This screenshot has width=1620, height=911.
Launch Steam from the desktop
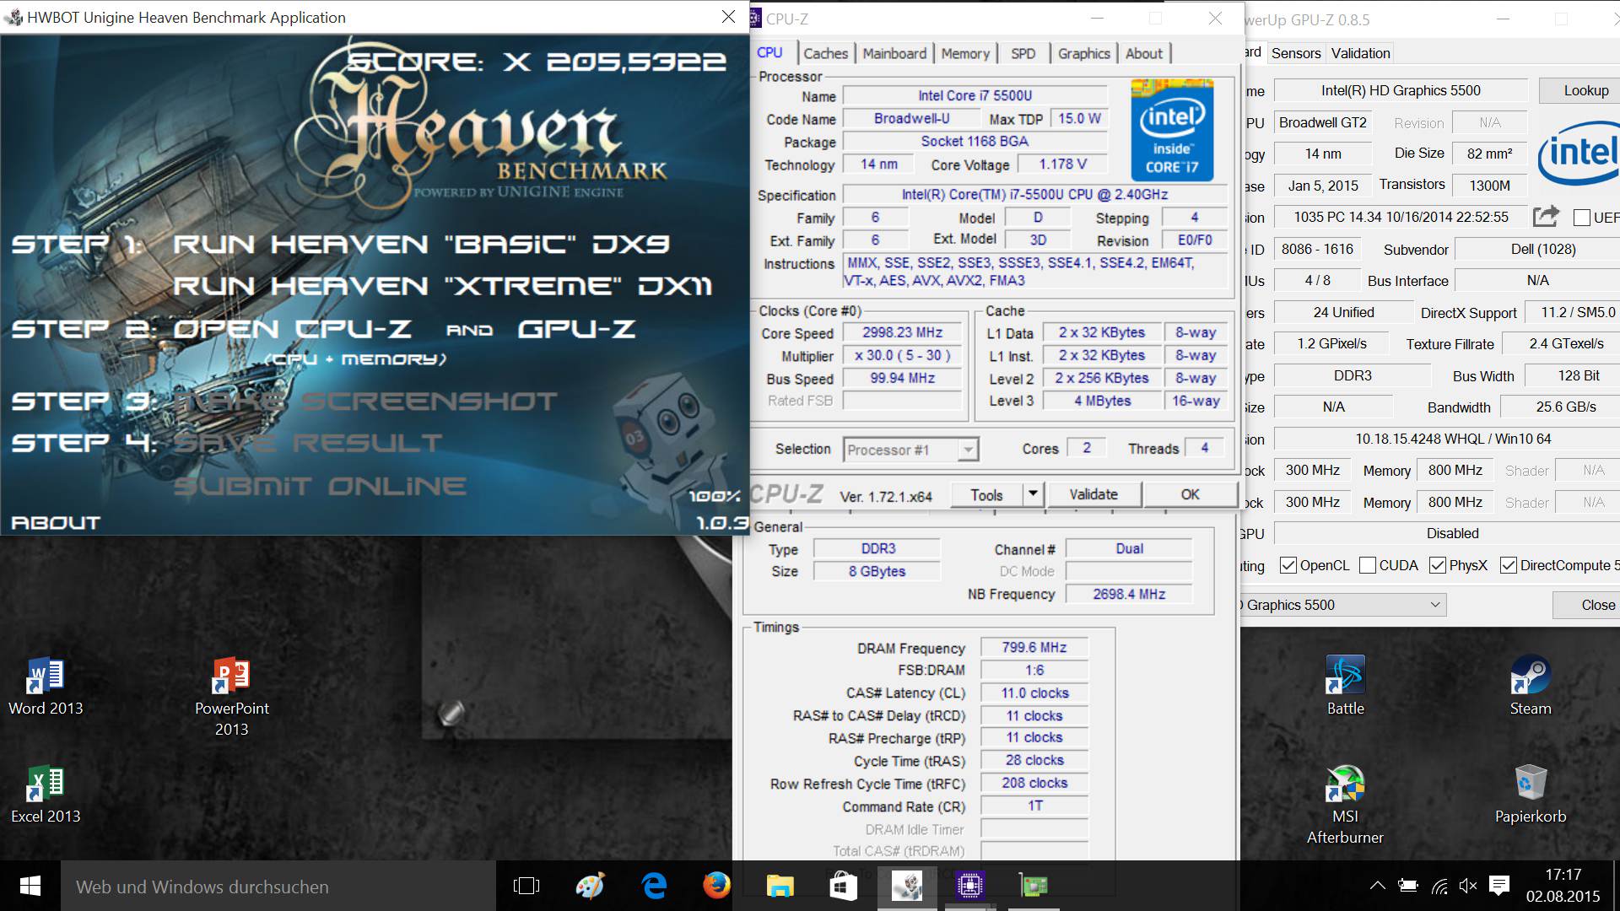click(1530, 685)
